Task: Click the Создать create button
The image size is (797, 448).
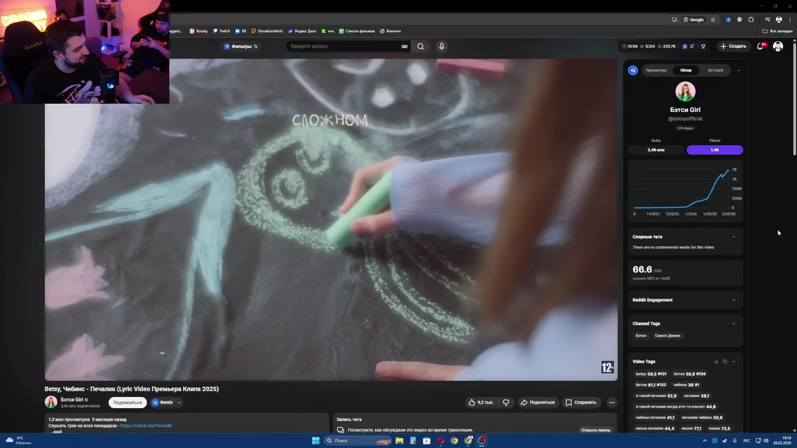Action: pyautogui.click(x=733, y=46)
